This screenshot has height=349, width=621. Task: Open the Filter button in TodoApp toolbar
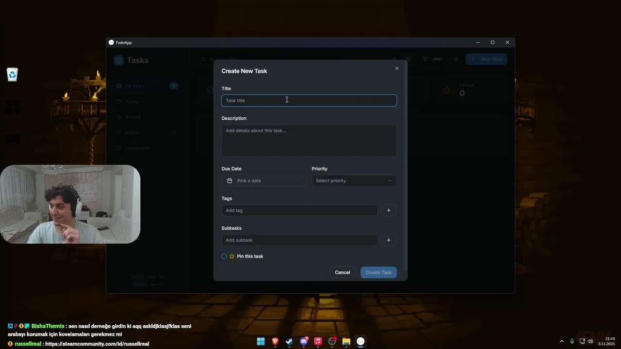click(x=433, y=59)
